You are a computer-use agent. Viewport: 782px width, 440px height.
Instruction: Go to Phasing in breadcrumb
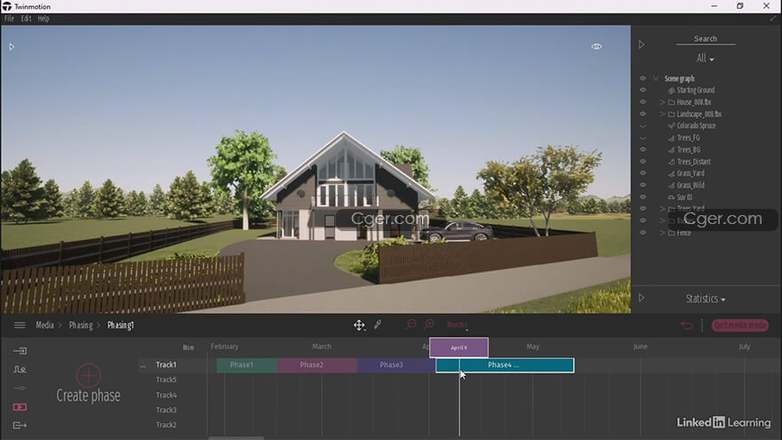tap(81, 325)
